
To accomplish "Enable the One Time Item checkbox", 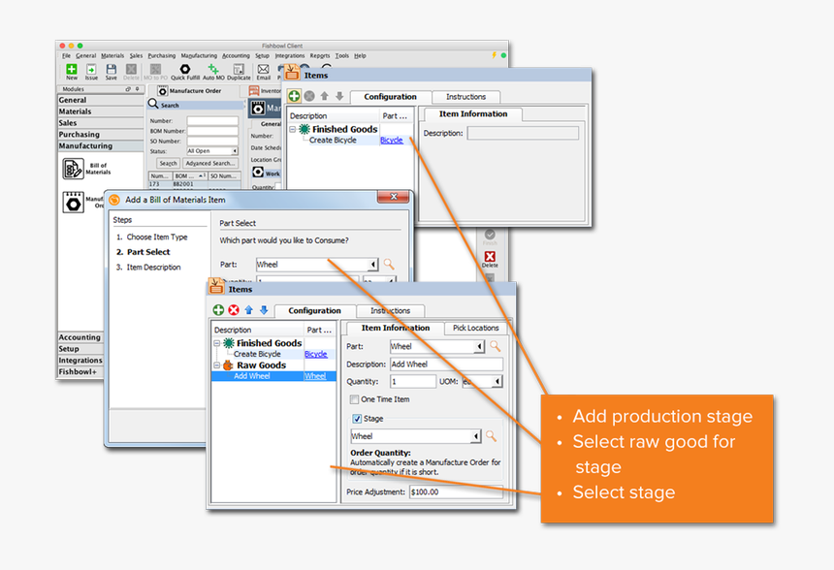I will point(354,399).
